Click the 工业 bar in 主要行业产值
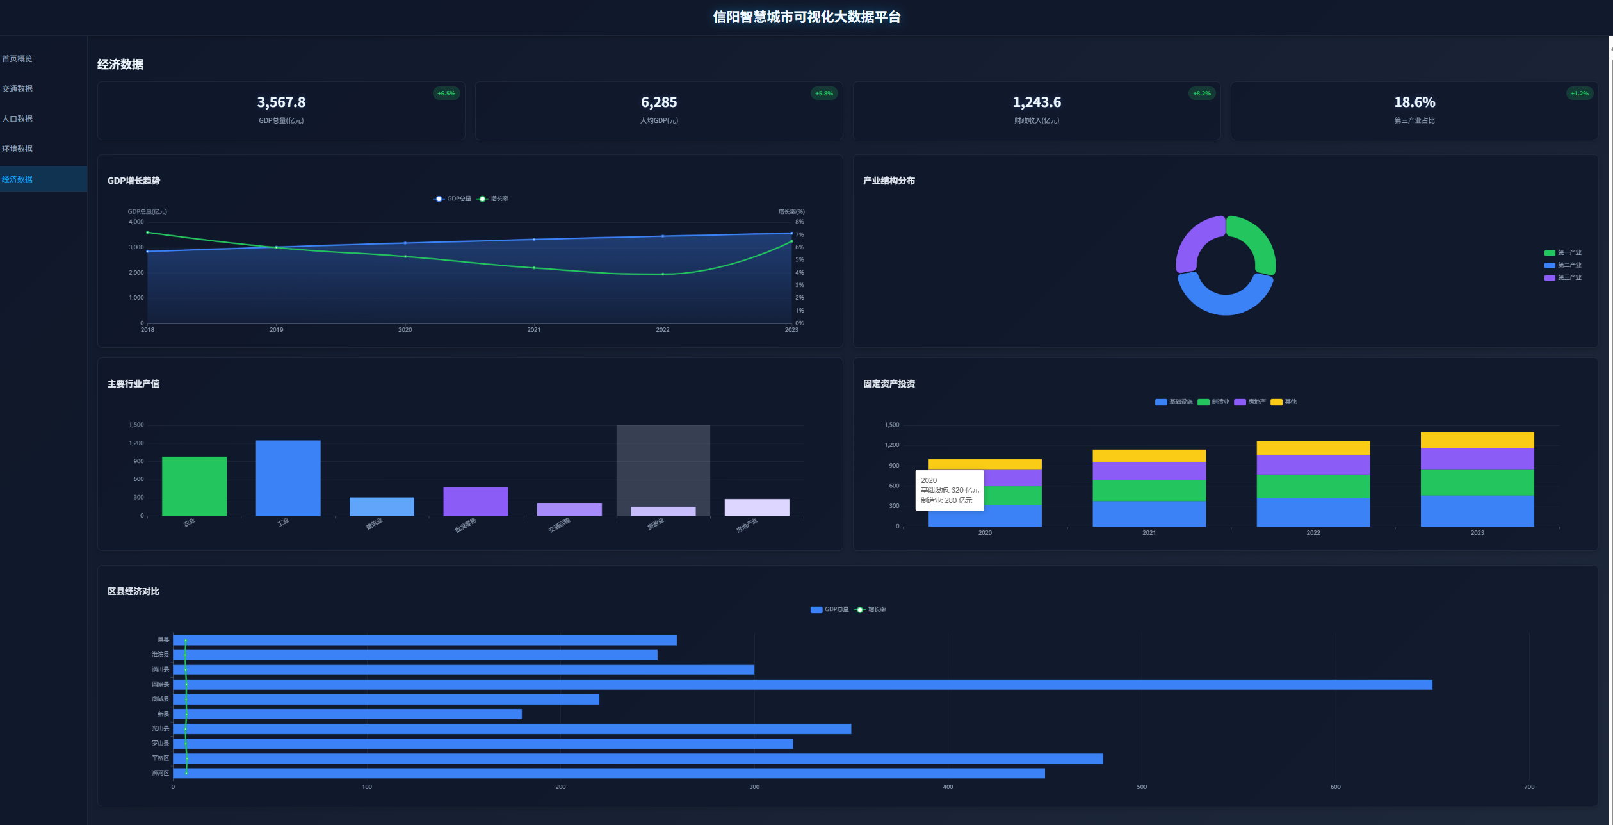1613x825 pixels. (288, 478)
